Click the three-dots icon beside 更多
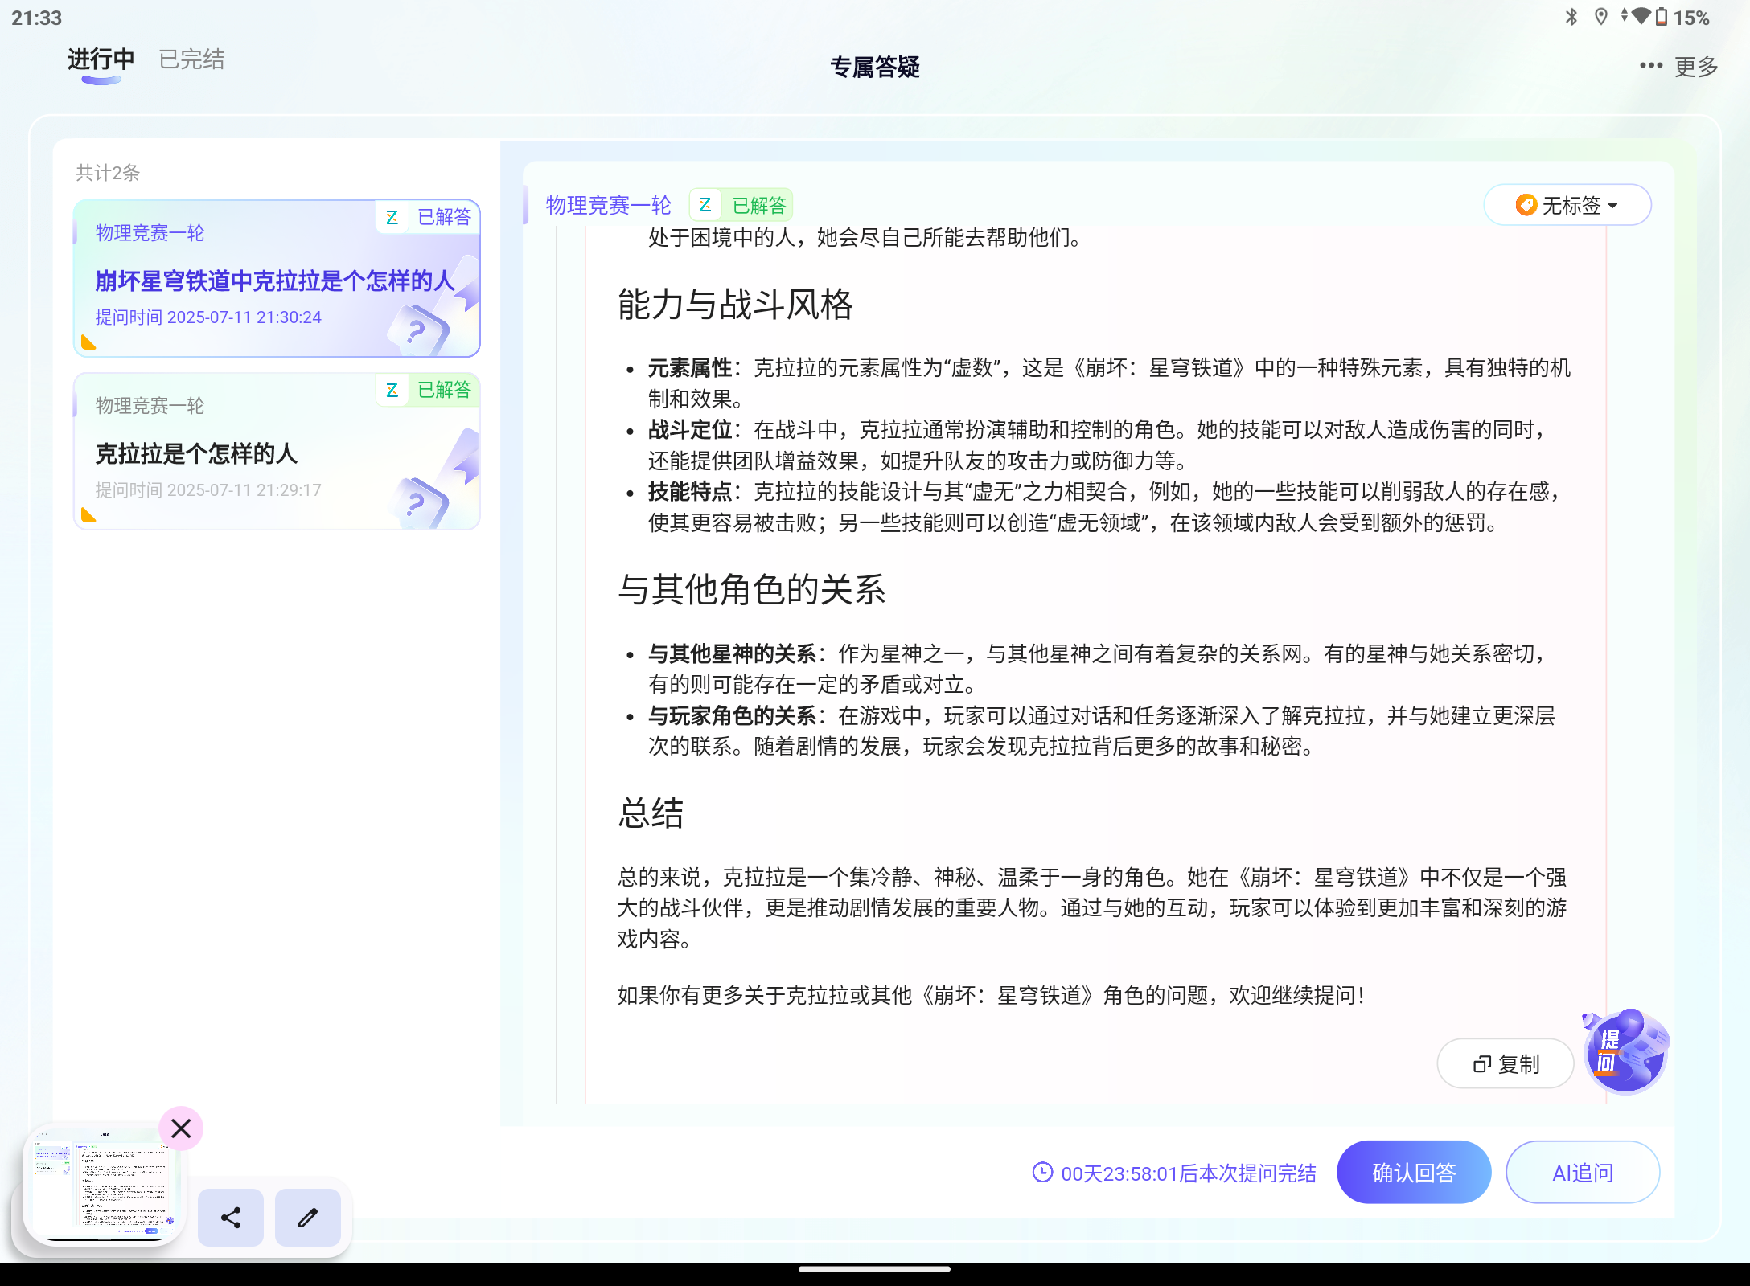This screenshot has width=1750, height=1286. [x=1650, y=66]
